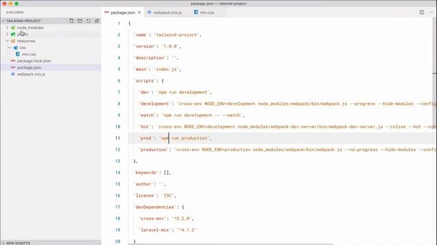
Task: Click the "version" key on line 3
Action: [144, 46]
